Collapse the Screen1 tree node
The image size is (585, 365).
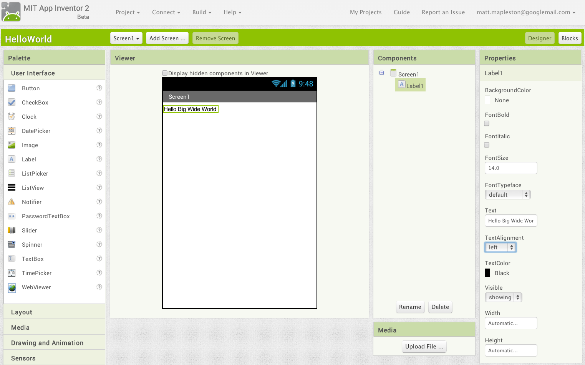[382, 73]
